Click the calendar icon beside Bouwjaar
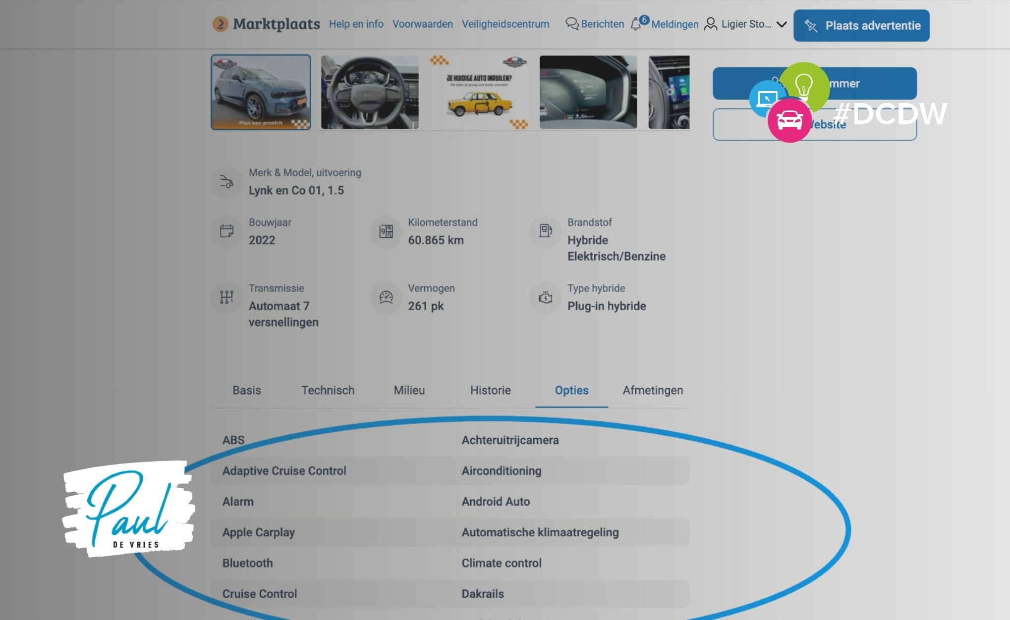Viewport: 1010px width, 620px height. (x=226, y=231)
